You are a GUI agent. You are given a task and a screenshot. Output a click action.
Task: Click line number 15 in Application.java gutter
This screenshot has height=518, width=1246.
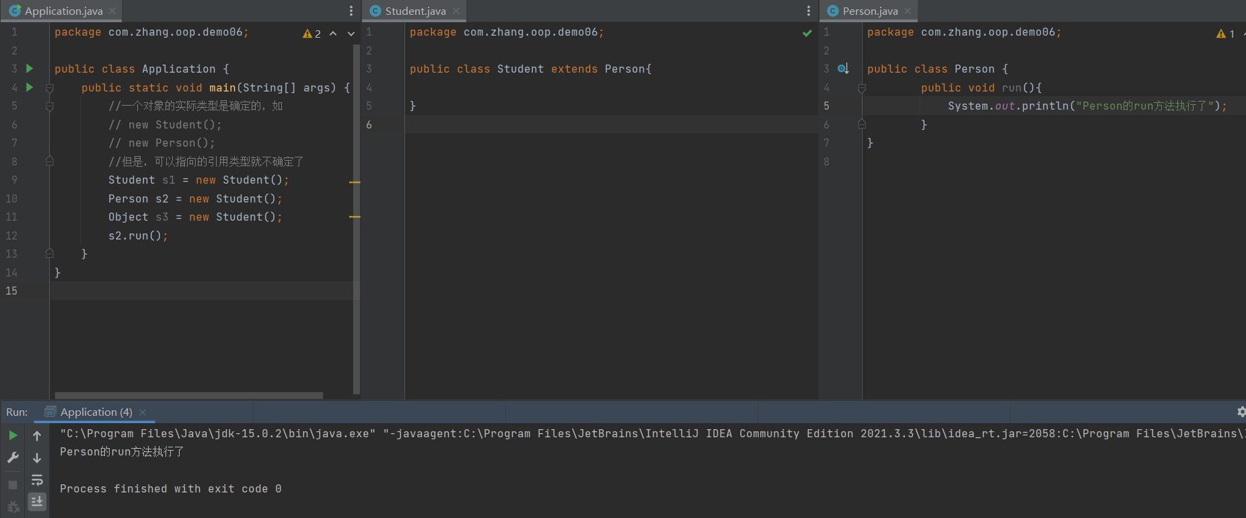[x=11, y=291]
